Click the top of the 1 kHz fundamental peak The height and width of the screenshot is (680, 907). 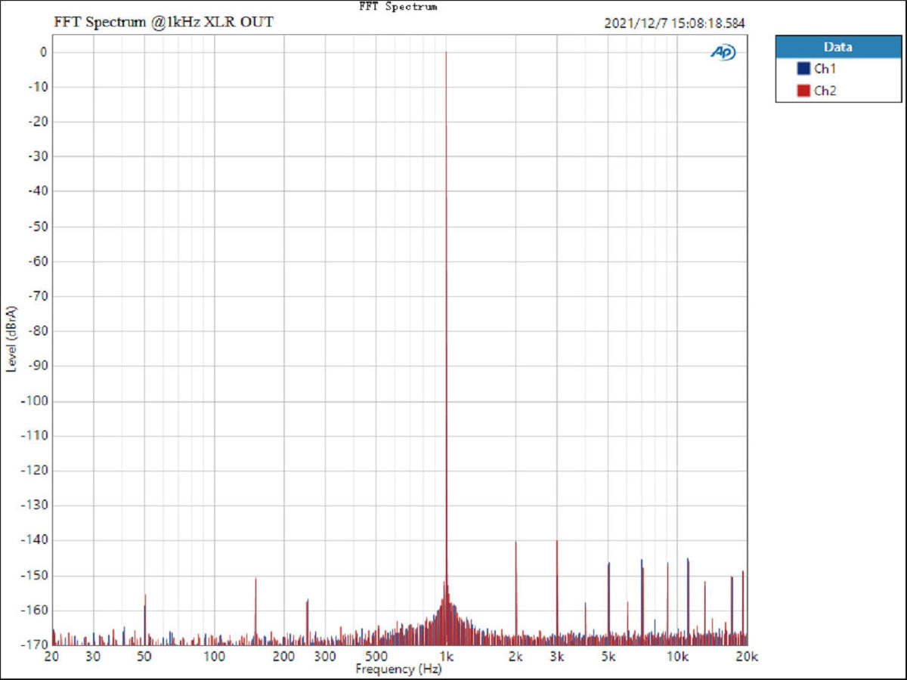[447, 53]
